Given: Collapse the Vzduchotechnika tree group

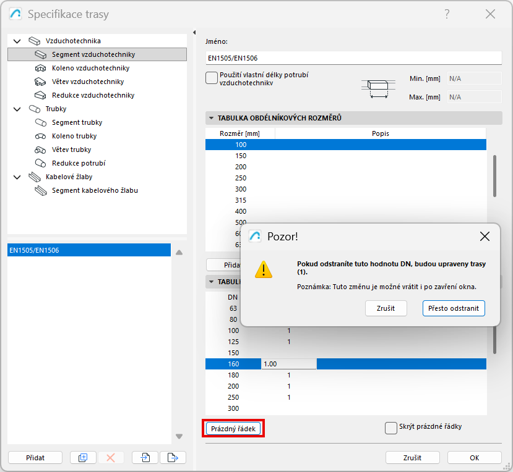Looking at the screenshot, I should (17, 41).
